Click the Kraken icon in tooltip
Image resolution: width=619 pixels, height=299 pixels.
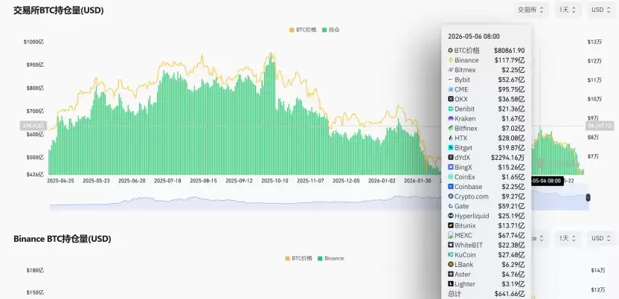(450, 119)
